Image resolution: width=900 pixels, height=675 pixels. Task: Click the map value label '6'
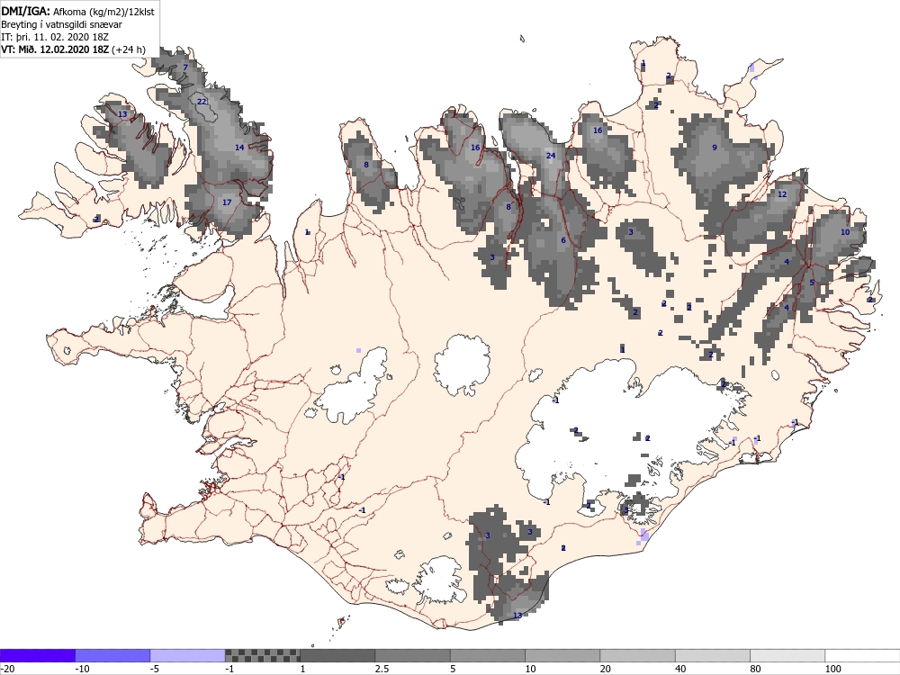point(563,240)
